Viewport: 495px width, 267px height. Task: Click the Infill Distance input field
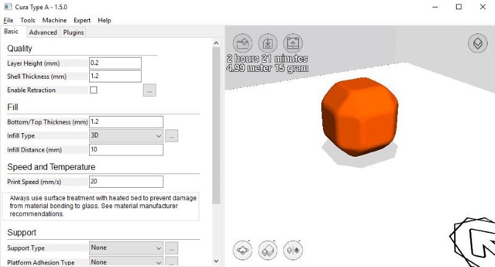[126, 149]
